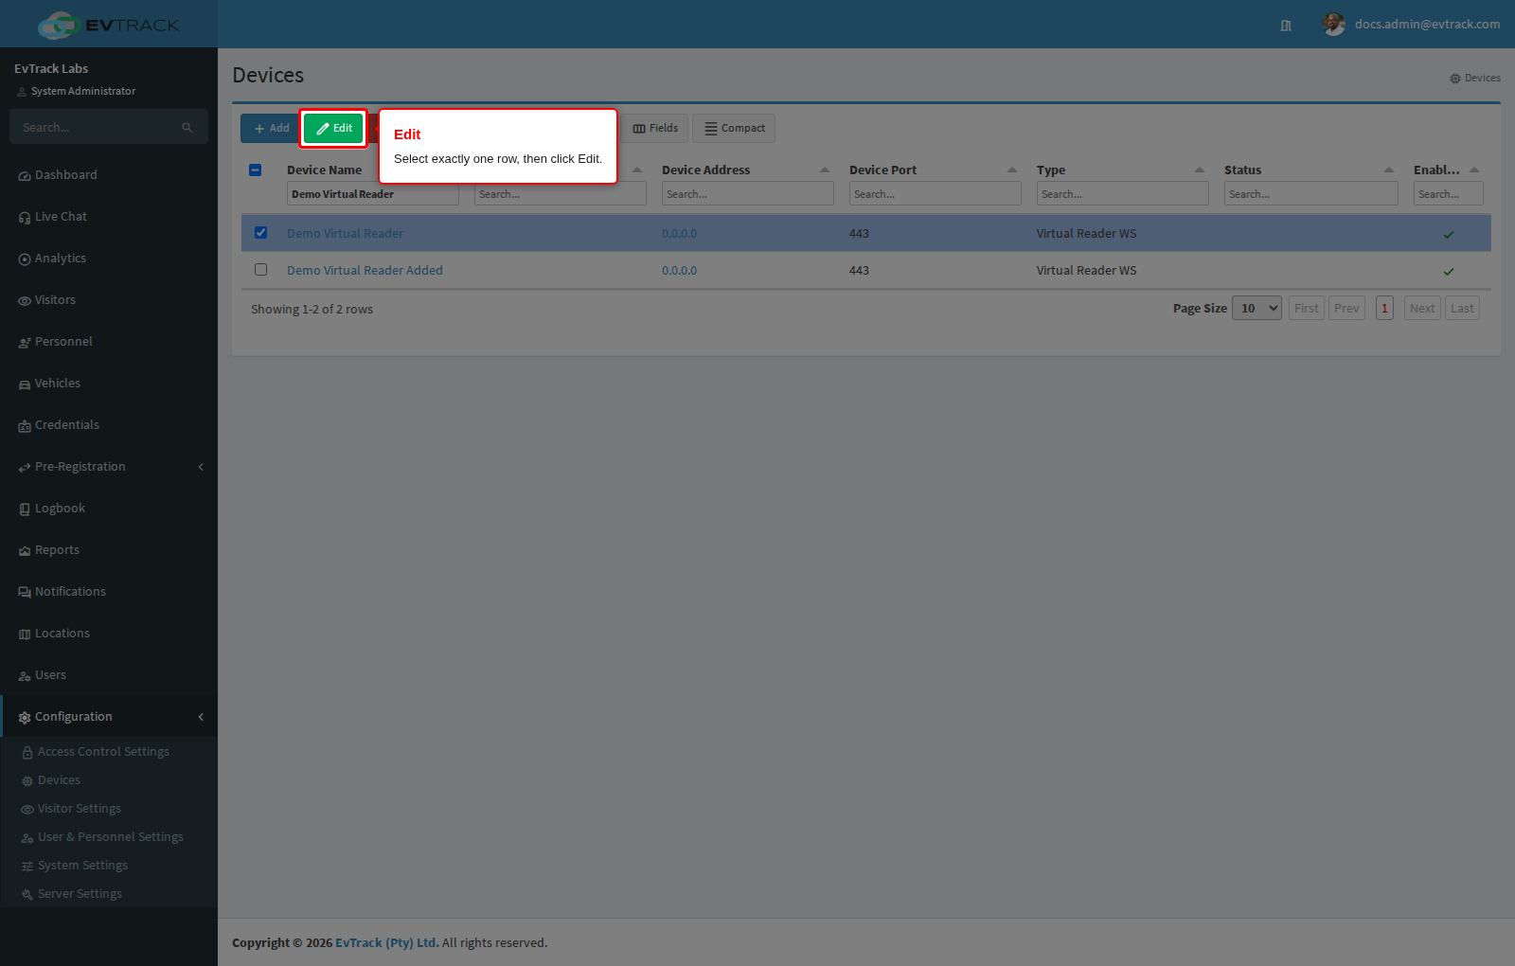The image size is (1515, 966).
Task: Click the Vehicles car icon
Action: 25,385
